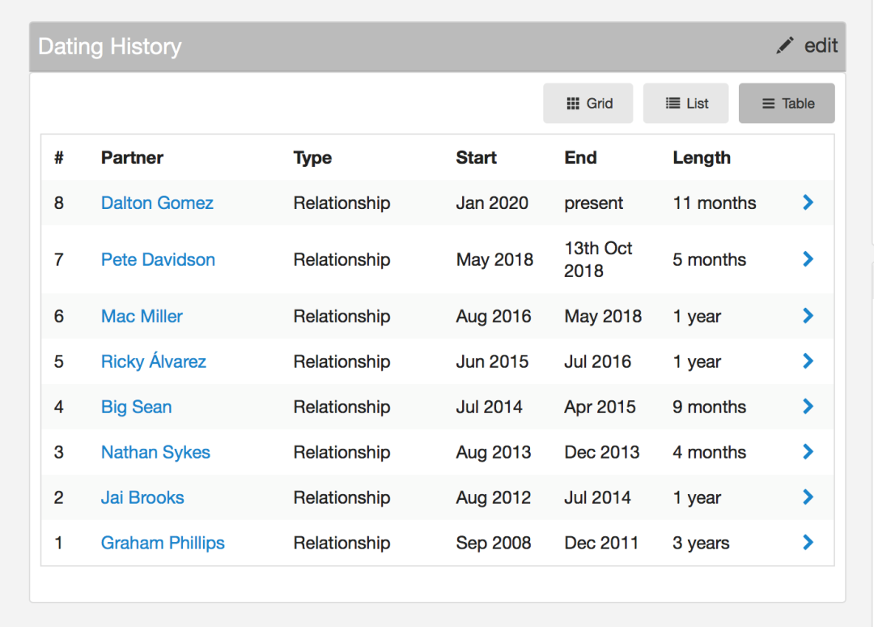Viewport: 874px width, 627px height.
Task: Click the 'Sep 2008' start date cell
Action: coord(494,543)
